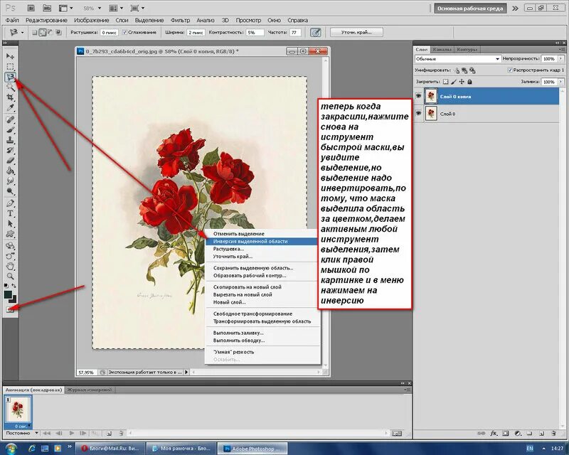
Task: Open the Выделение menu
Action: pos(149,21)
